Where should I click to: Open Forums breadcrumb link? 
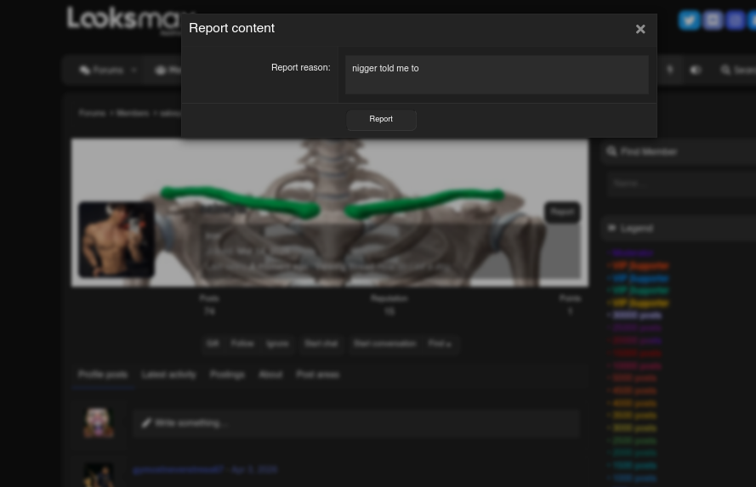click(x=92, y=113)
